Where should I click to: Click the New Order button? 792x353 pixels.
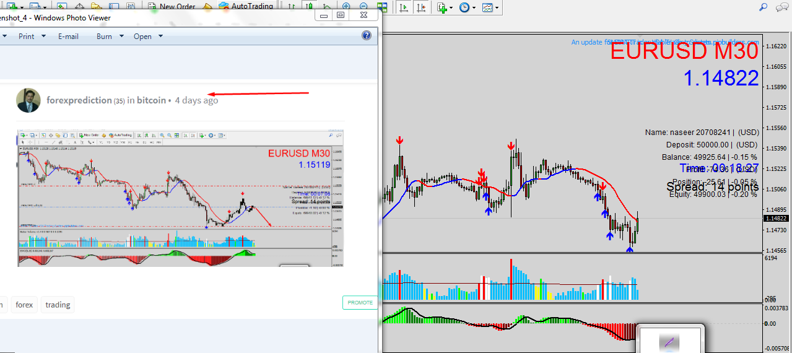click(x=172, y=6)
